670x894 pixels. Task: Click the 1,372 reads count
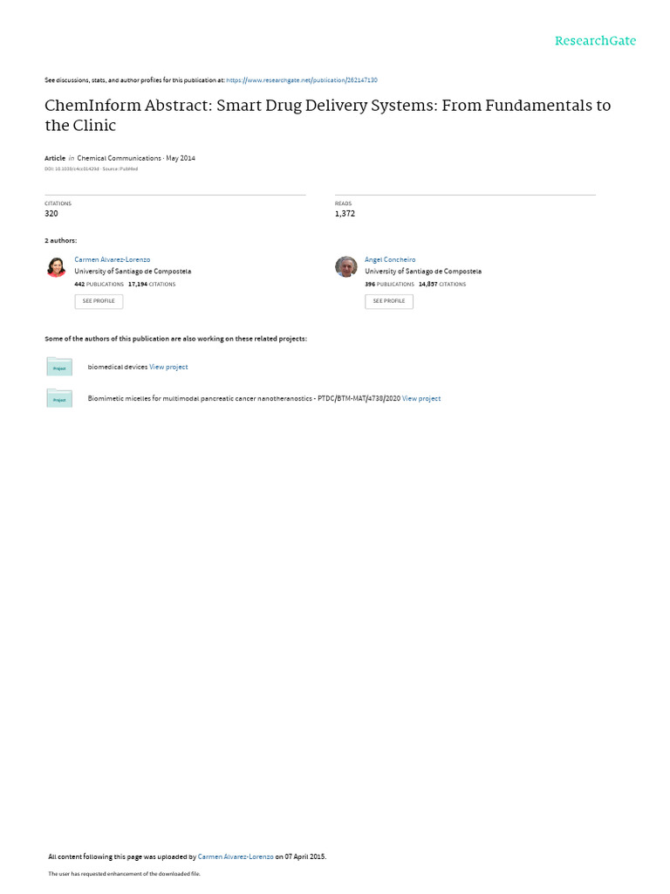[x=345, y=214]
